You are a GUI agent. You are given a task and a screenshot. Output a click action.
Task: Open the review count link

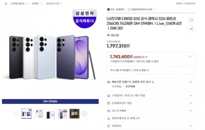pyautogui.click(x=115, y=35)
